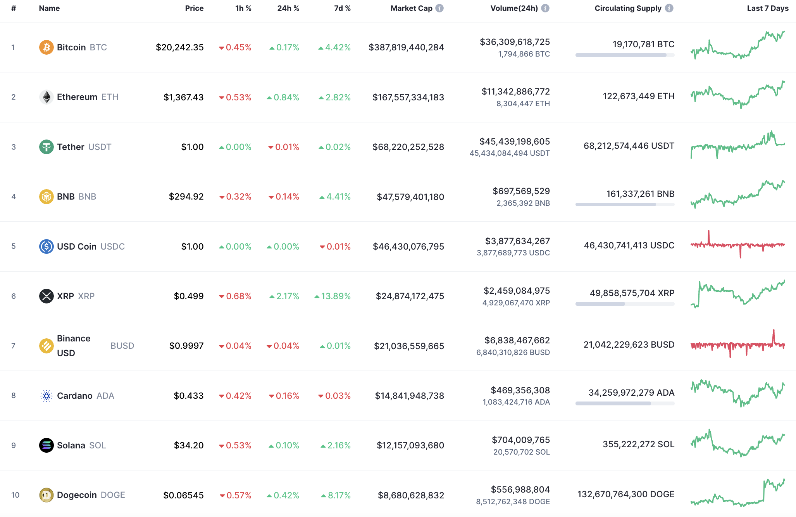Open the Market Cap info tooltip
796x517 pixels.
tap(440, 8)
